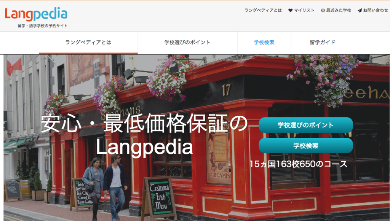Click the 安心・最低価格保証の headline text

tap(144, 123)
